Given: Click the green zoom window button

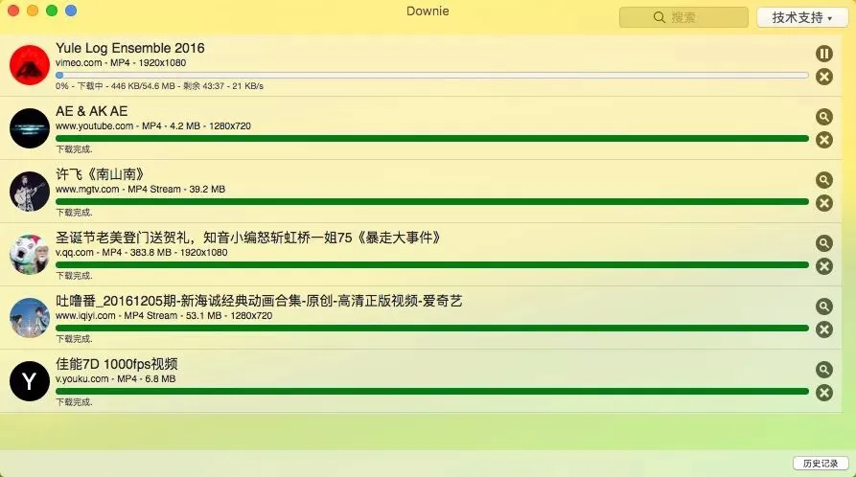Looking at the screenshot, I should click(x=52, y=11).
